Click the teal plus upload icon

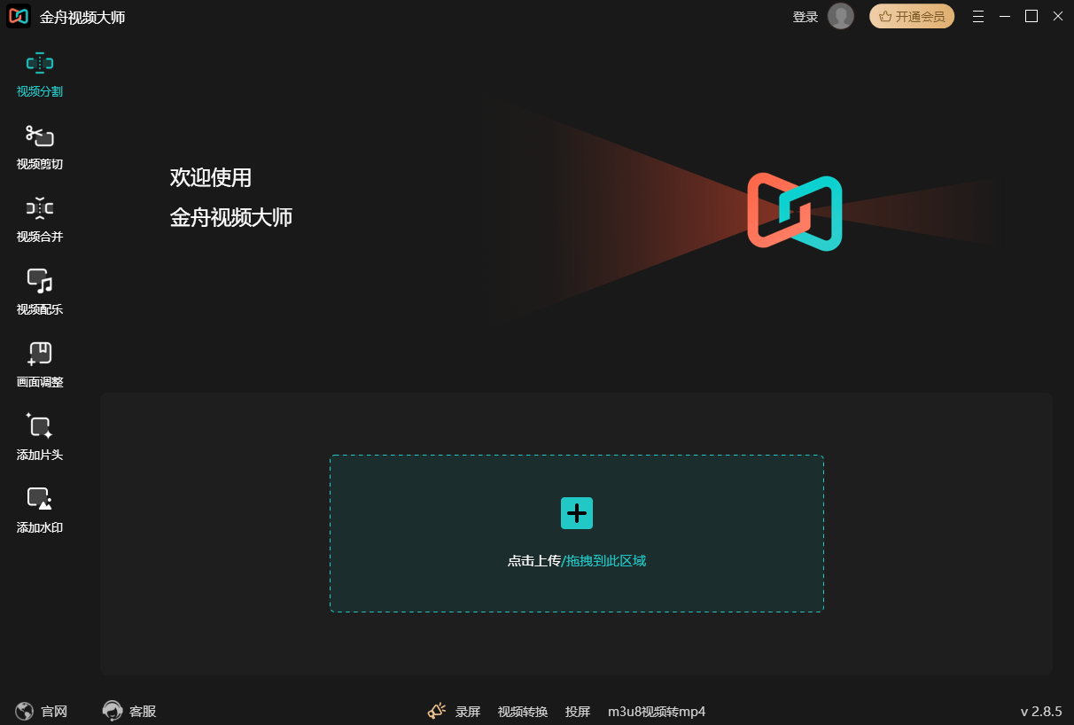coord(577,513)
